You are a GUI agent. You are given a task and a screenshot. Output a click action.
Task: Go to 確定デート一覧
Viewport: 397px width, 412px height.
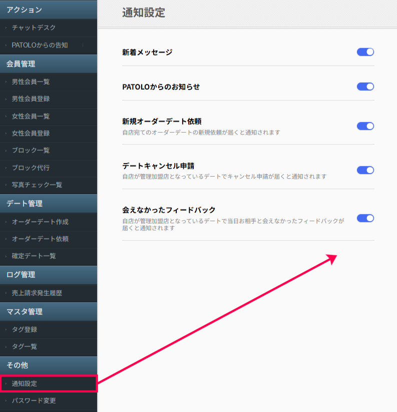click(34, 256)
